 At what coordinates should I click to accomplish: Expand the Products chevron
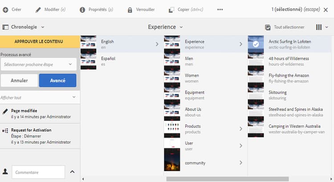click(240, 129)
